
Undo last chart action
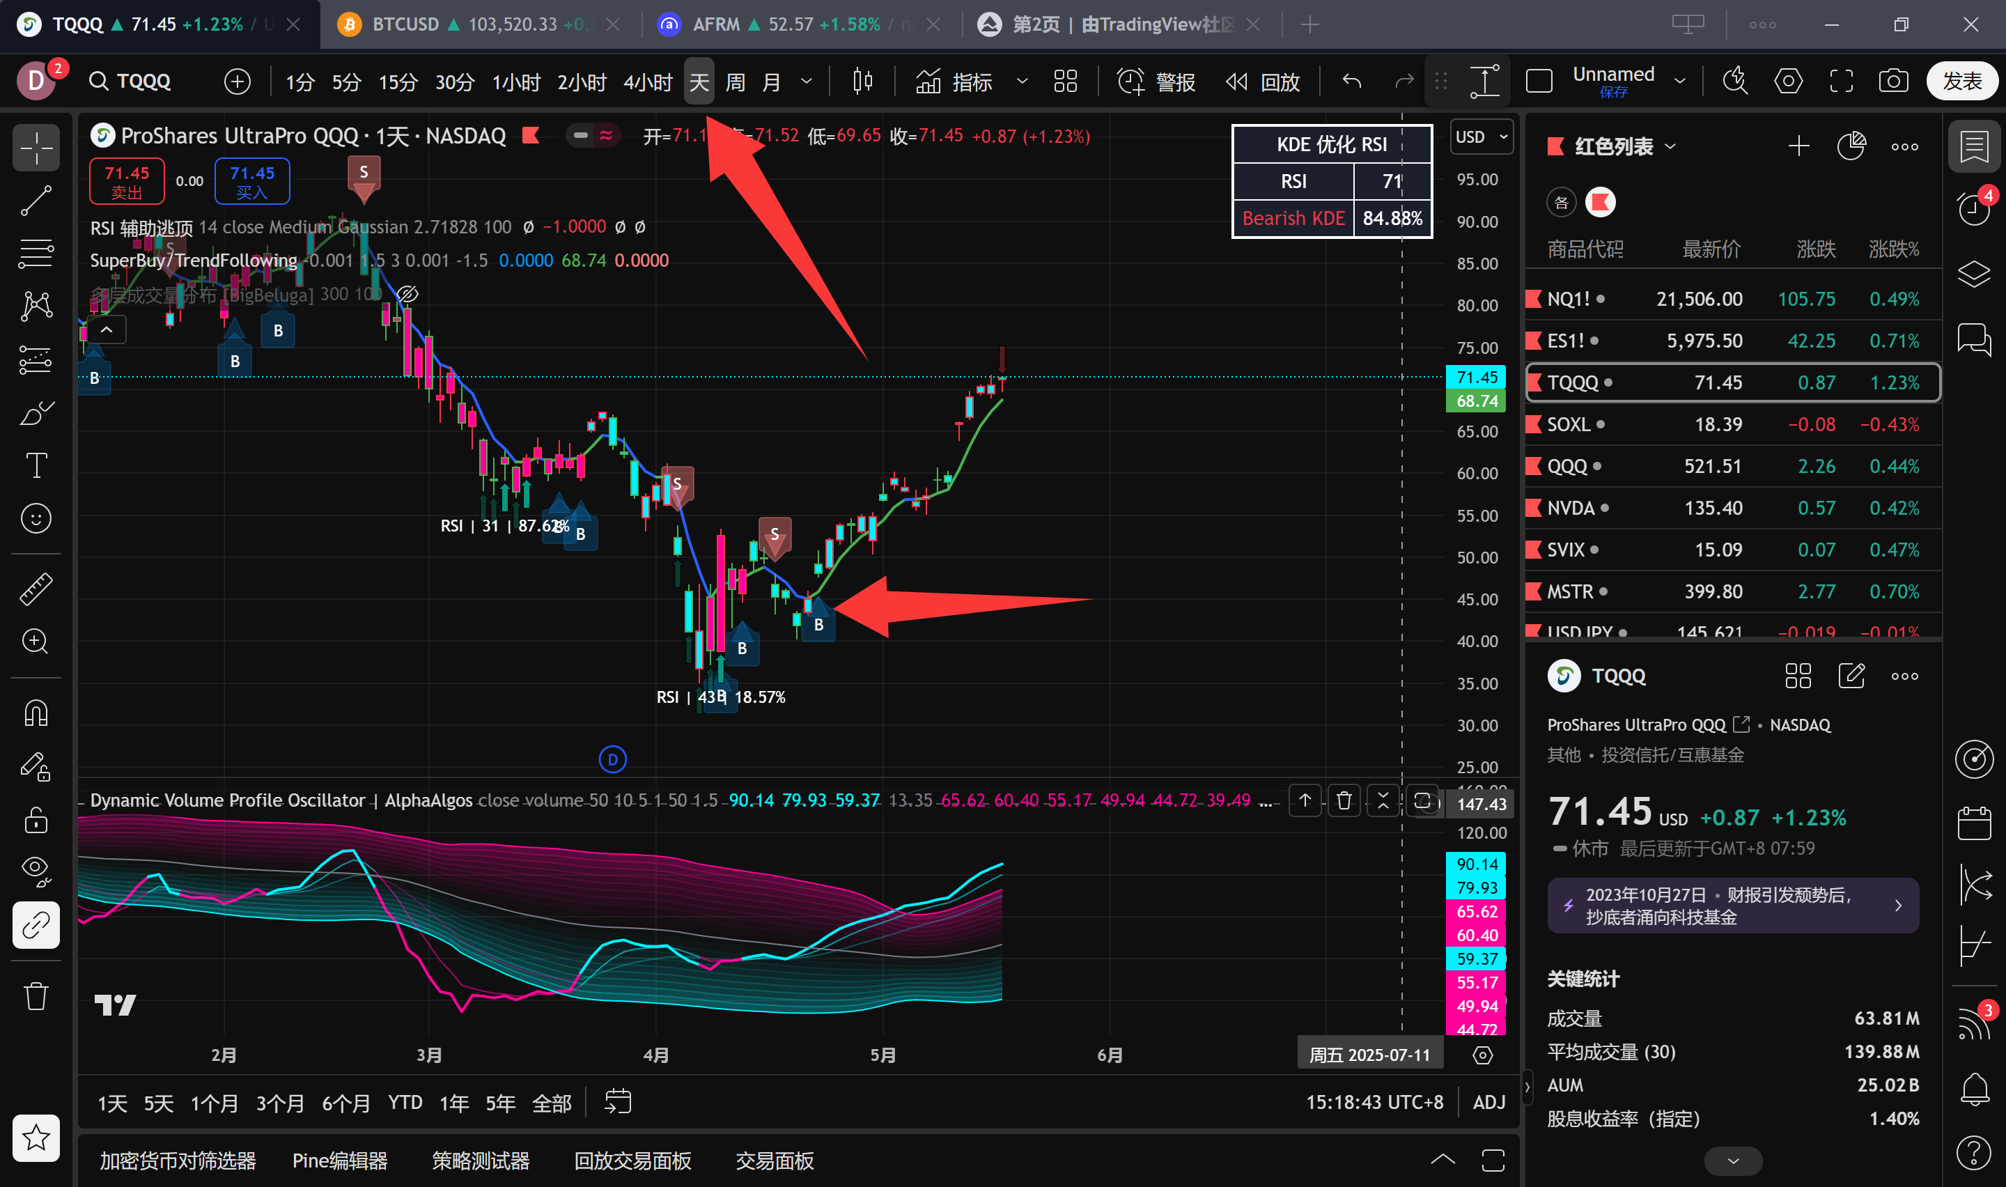pos(1352,82)
